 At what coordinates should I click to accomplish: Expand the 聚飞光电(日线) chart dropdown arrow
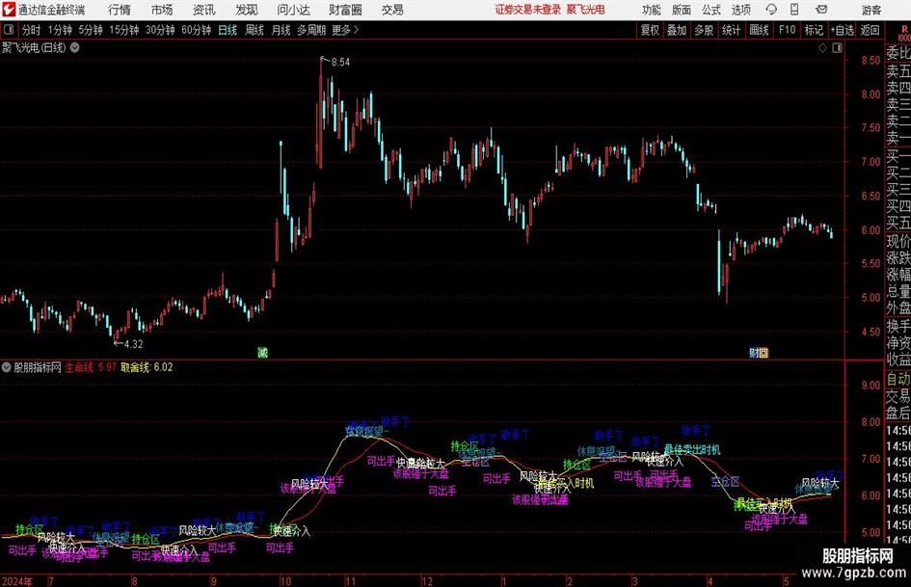(x=75, y=47)
